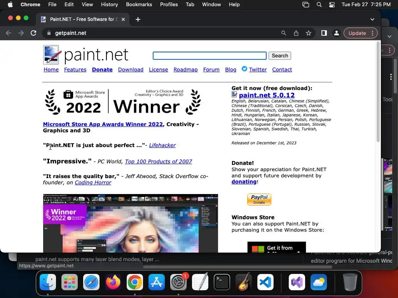The image size is (398, 298).
Task: Click the paint.net screenshot thumbnail
Action: (131, 223)
